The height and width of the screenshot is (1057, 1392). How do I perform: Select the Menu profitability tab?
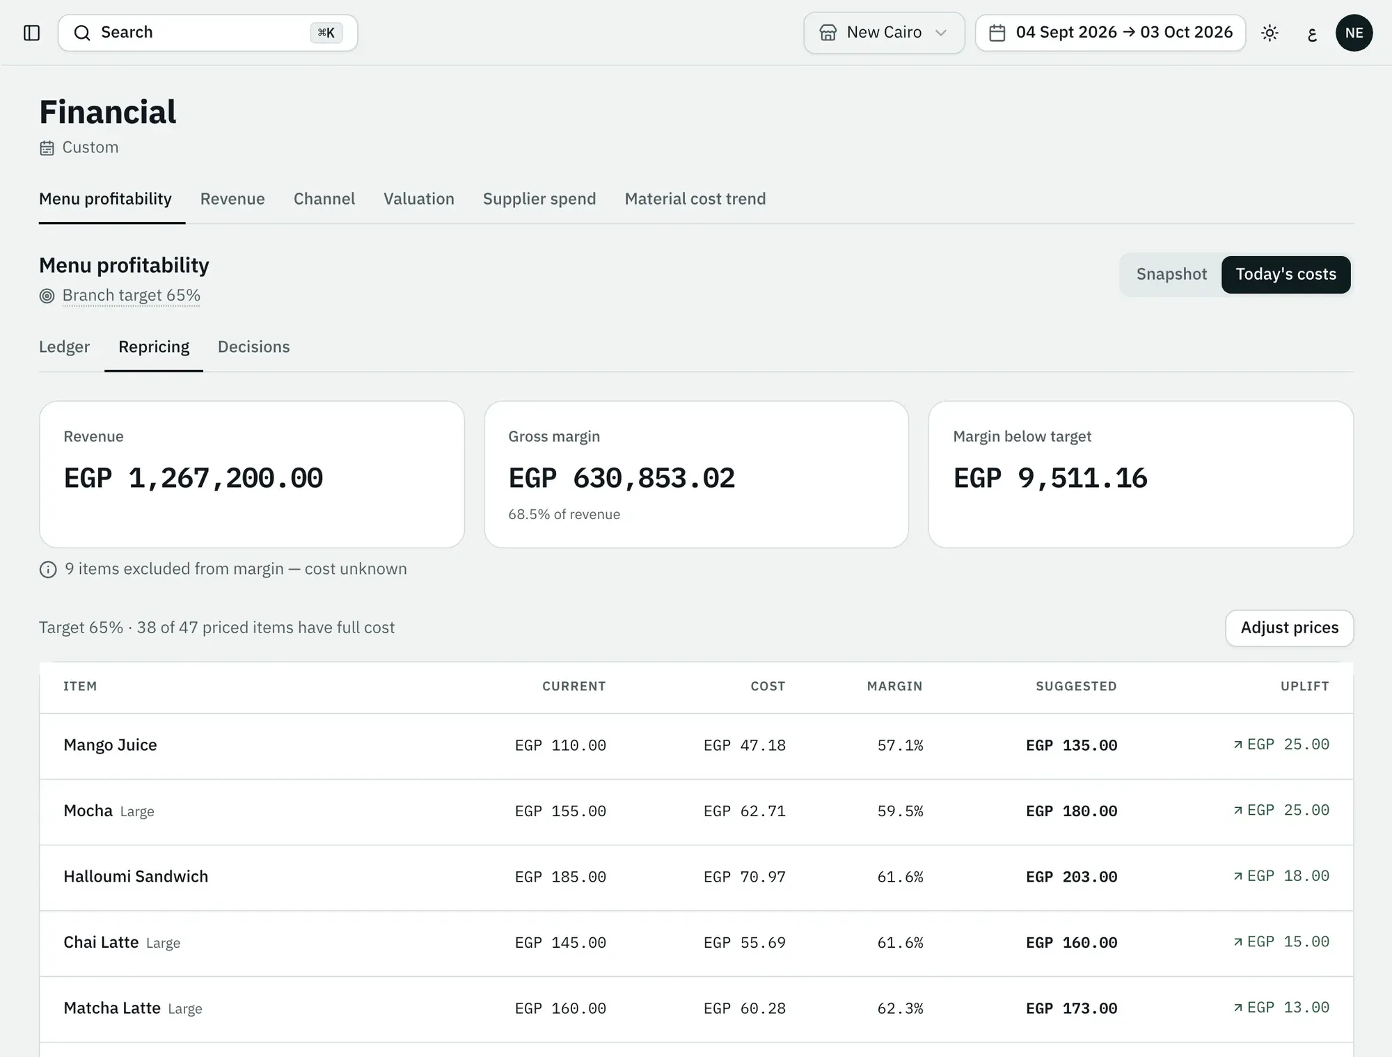coord(105,199)
